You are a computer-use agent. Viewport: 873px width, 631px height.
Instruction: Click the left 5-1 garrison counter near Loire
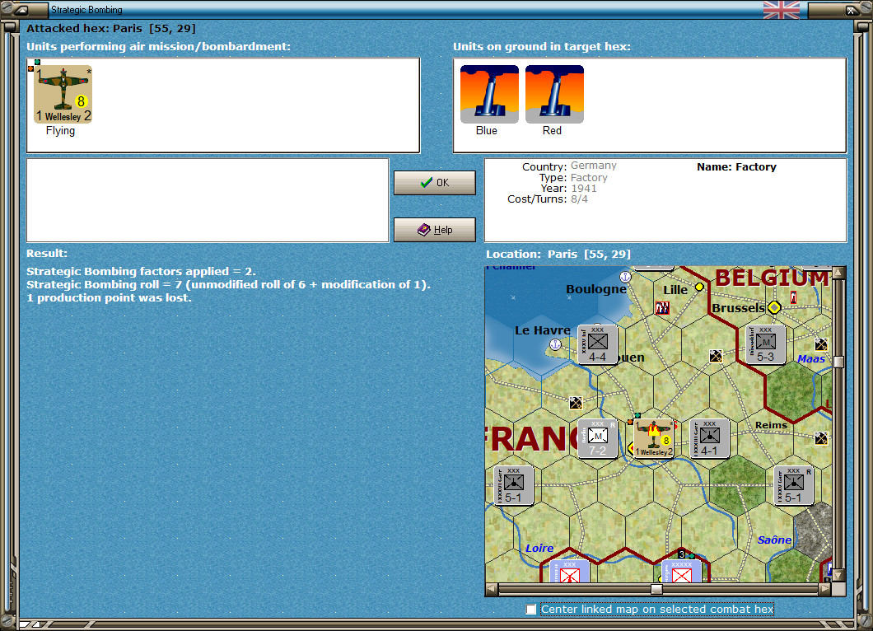click(x=513, y=485)
